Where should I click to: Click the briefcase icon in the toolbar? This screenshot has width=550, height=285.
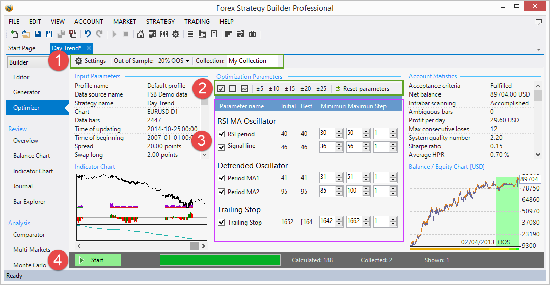click(252, 34)
